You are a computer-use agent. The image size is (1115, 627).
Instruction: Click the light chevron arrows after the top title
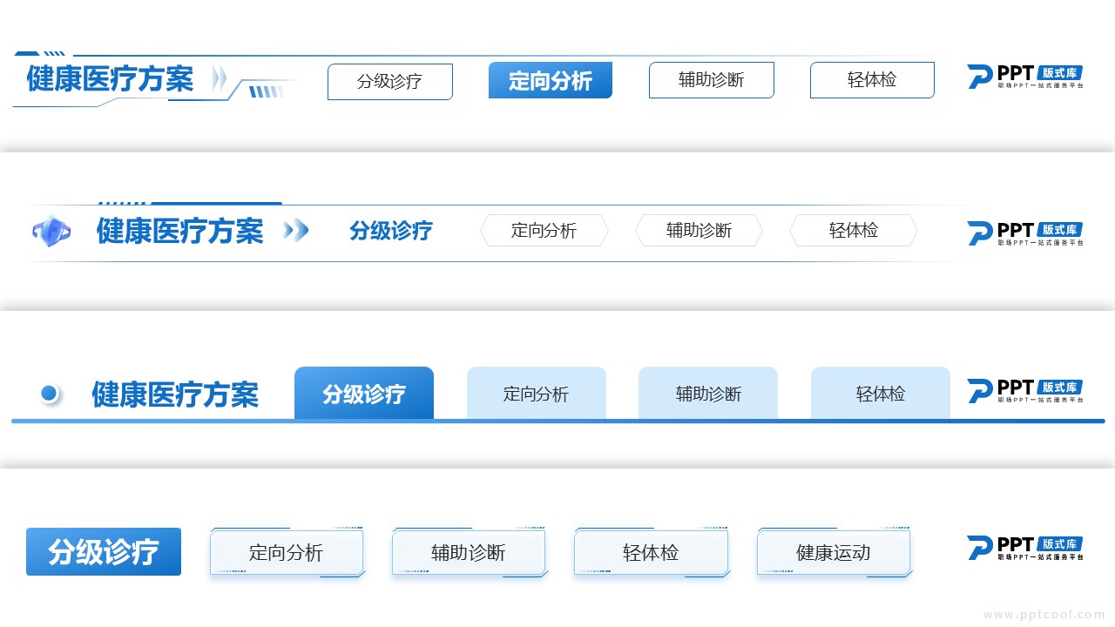point(219,79)
